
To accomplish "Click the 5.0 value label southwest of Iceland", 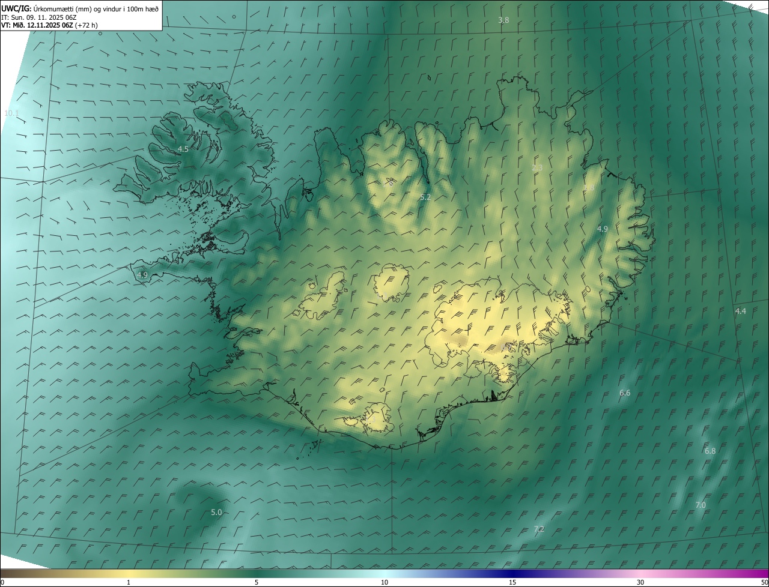I will (x=217, y=512).
